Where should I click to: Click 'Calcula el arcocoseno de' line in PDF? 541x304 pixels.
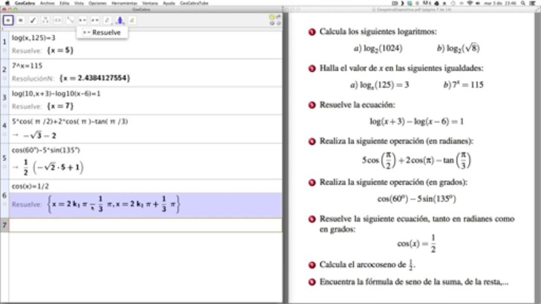[368, 265]
